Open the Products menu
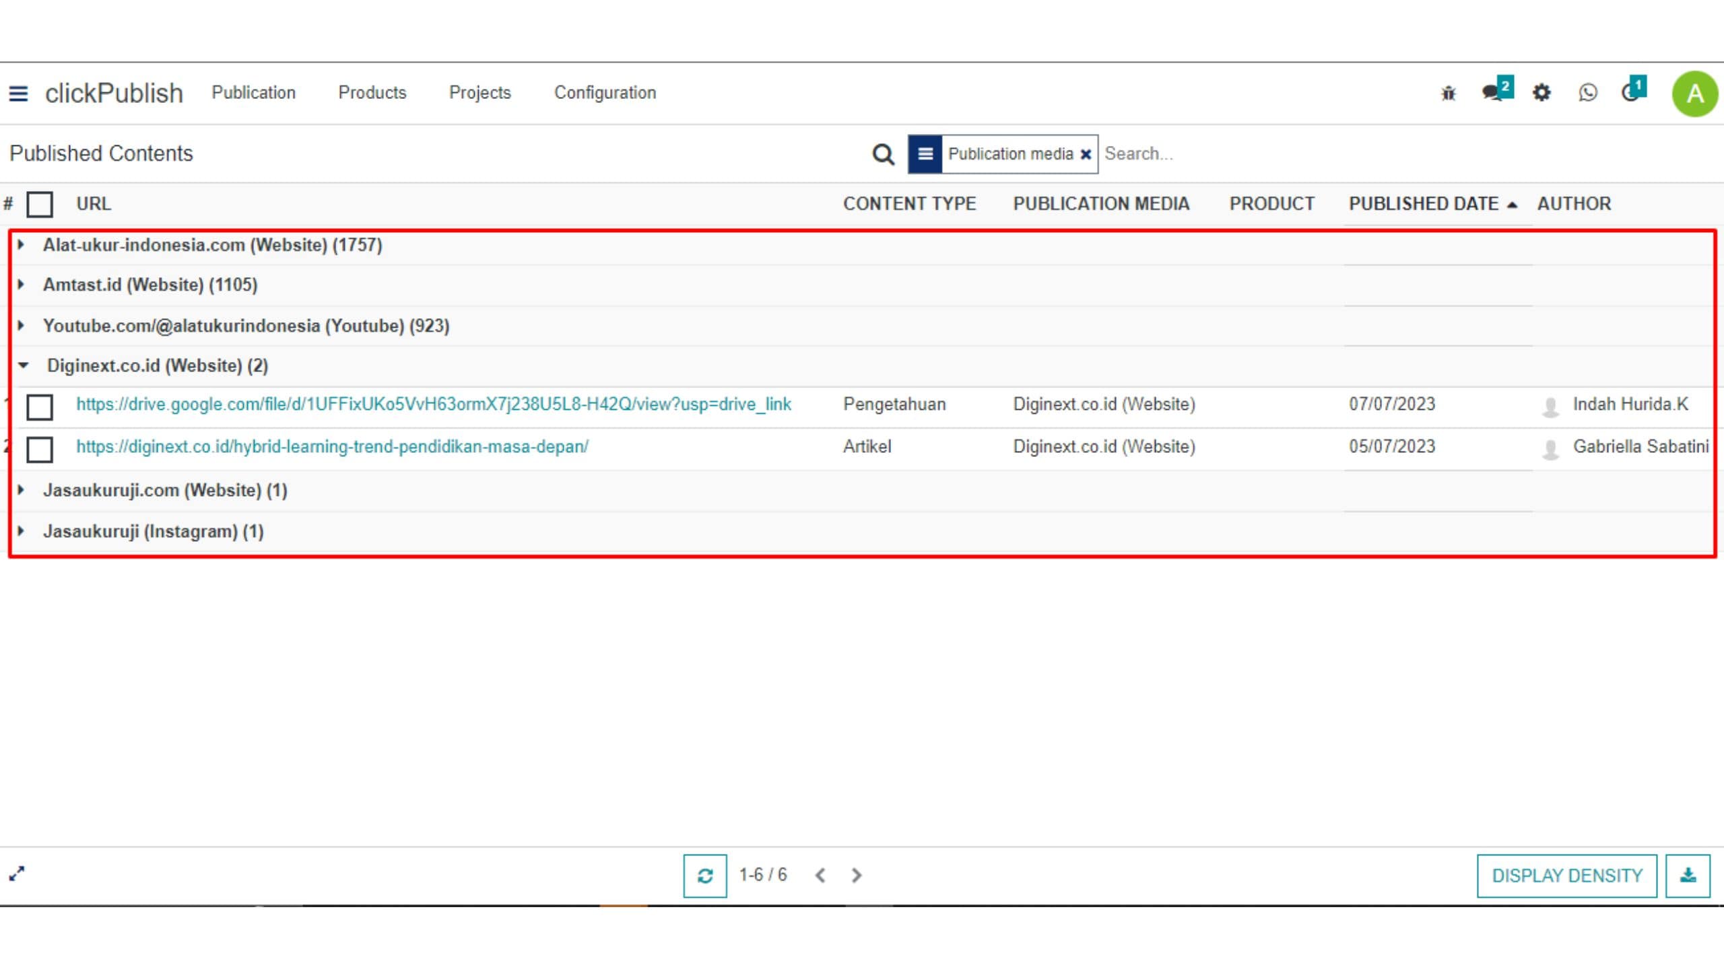The image size is (1724, 969). tap(372, 93)
